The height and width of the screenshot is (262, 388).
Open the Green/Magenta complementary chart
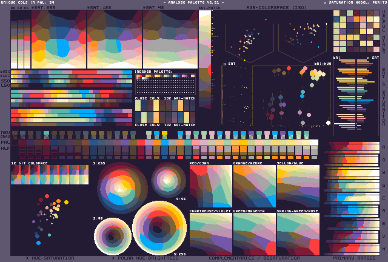pyautogui.click(x=255, y=234)
